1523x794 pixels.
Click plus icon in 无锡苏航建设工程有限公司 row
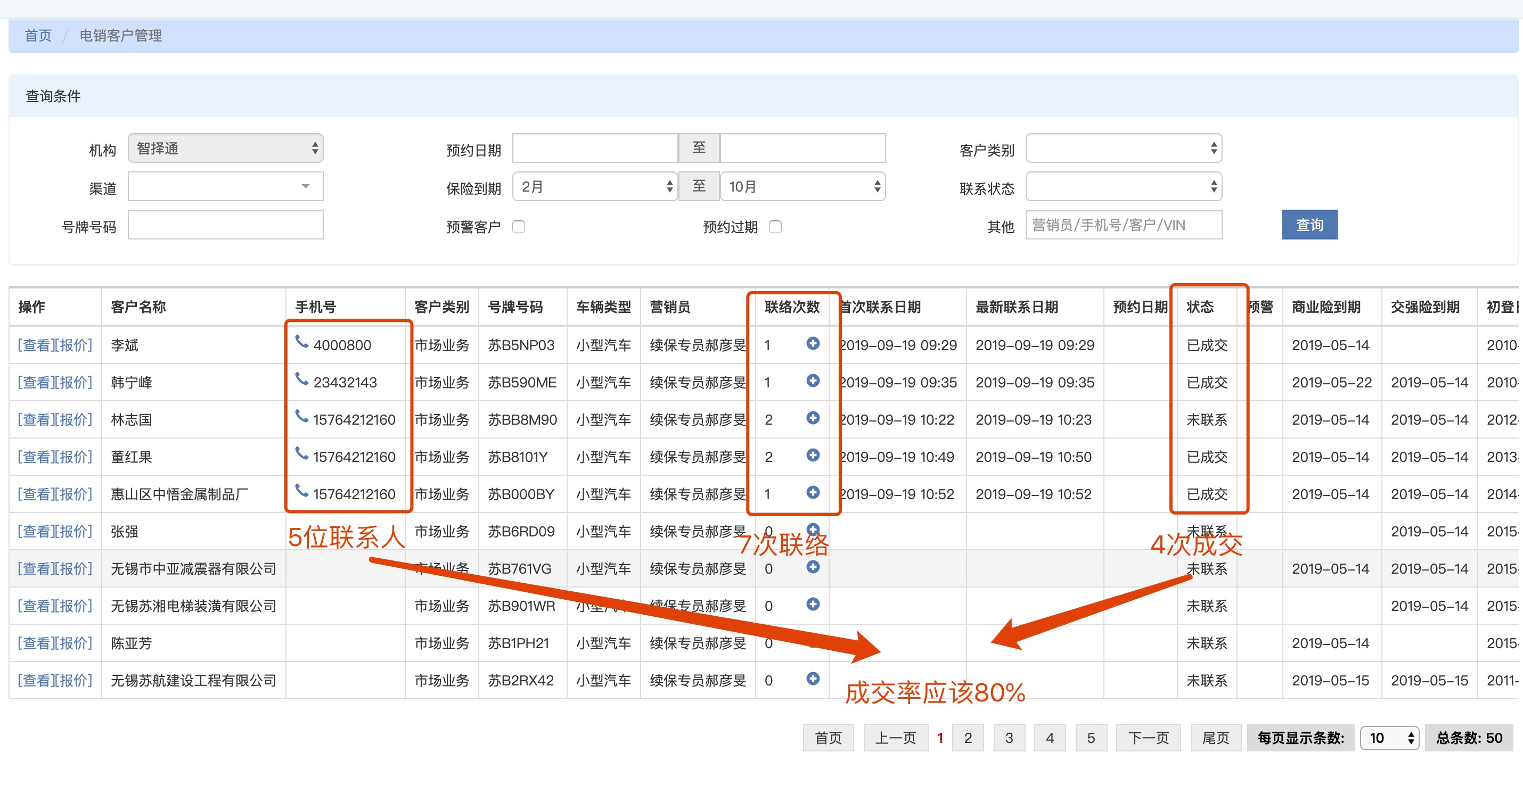(813, 678)
